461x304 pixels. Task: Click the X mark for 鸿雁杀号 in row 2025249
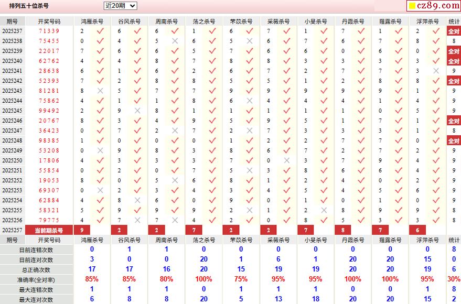coord(100,150)
